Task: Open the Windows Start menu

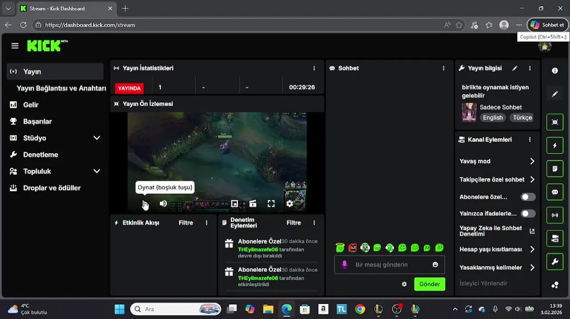Action: click(x=119, y=309)
